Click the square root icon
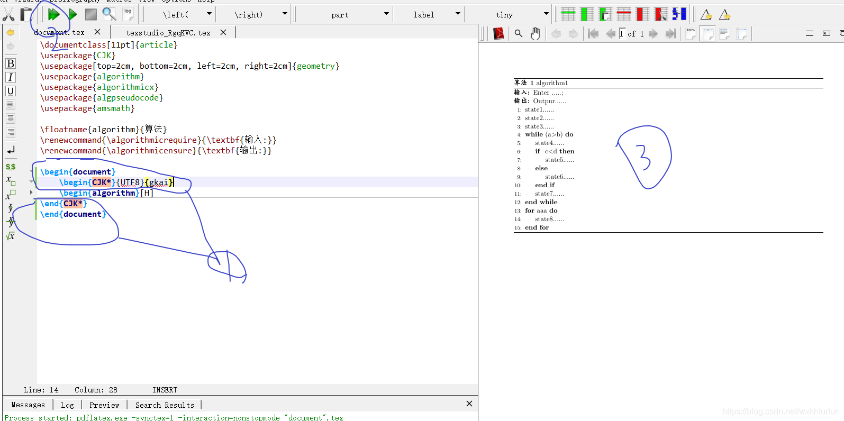This screenshot has width=844, height=421. click(x=11, y=236)
